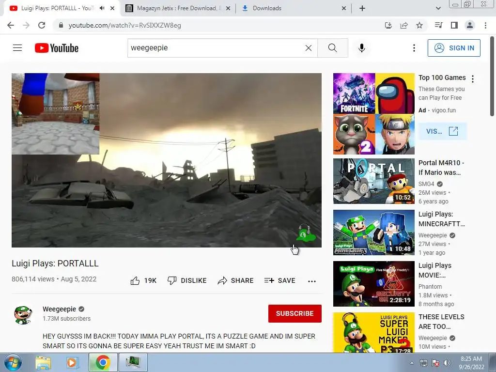Click the video player area

167,160
